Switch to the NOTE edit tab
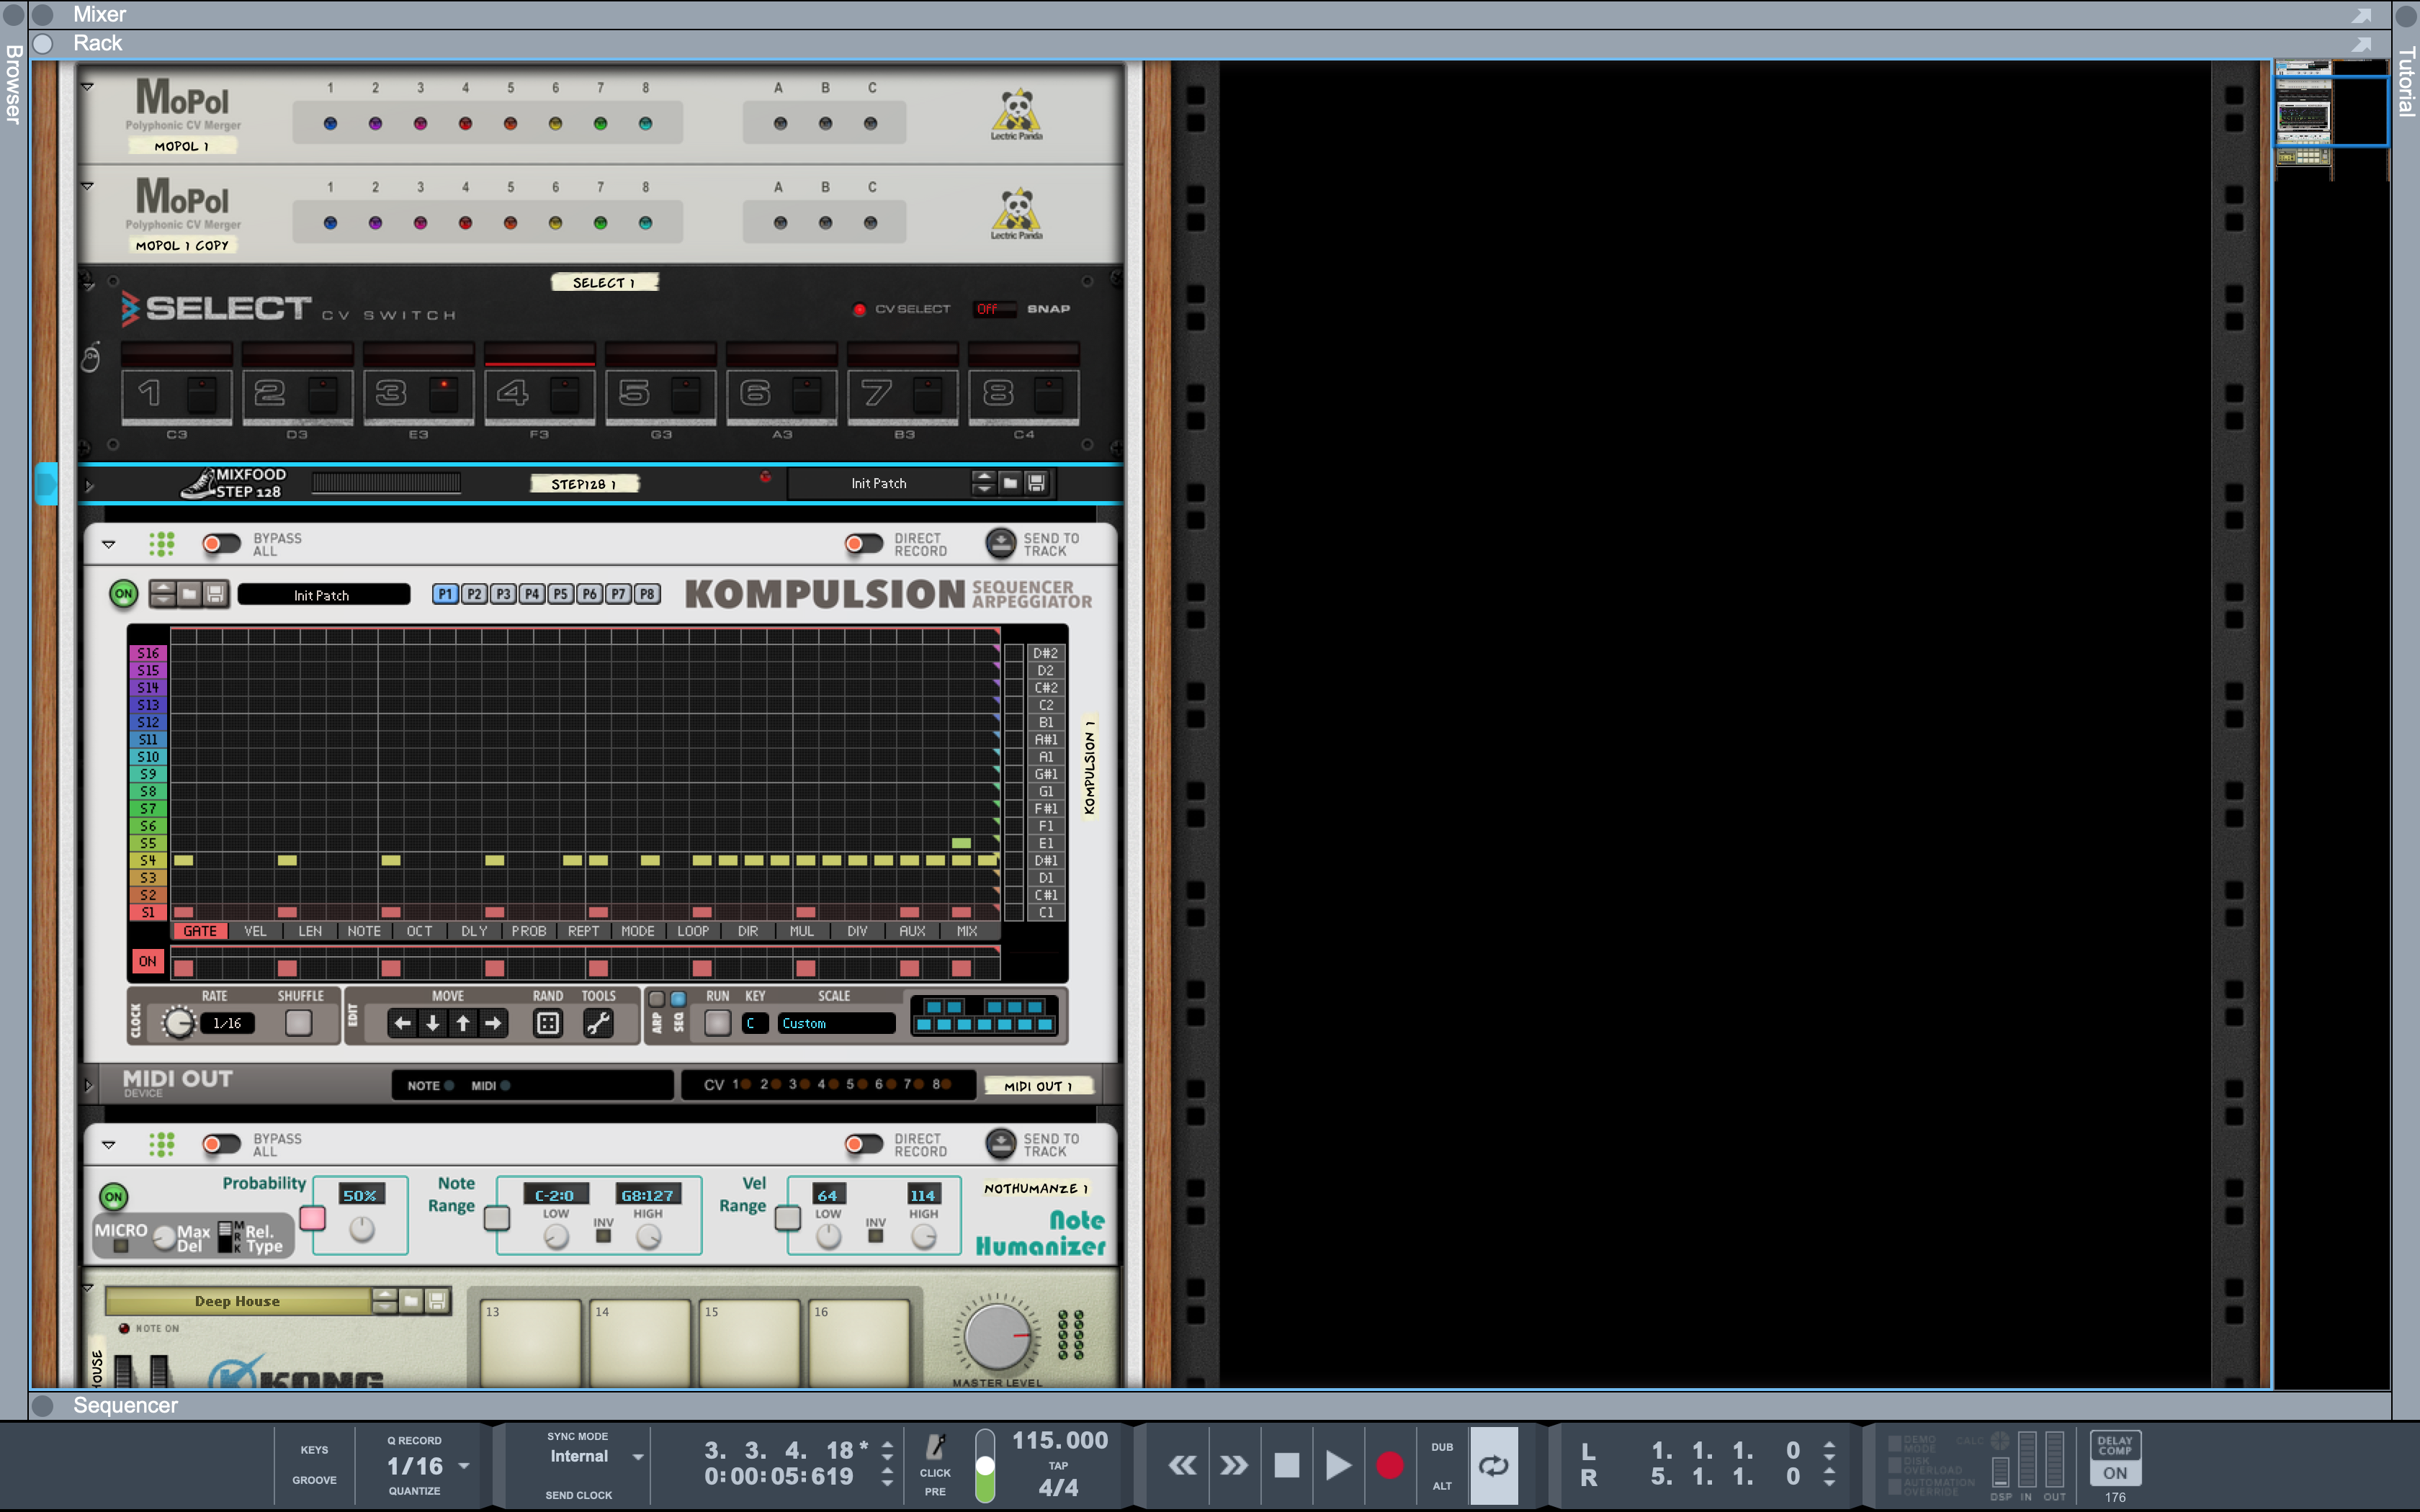Screen dimensions: 2420x1512 coord(364,931)
